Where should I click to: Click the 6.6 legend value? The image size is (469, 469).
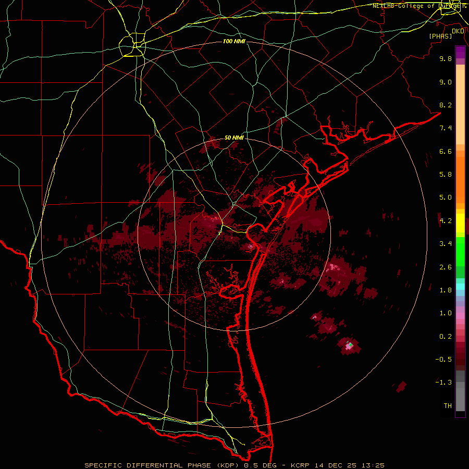click(x=446, y=151)
